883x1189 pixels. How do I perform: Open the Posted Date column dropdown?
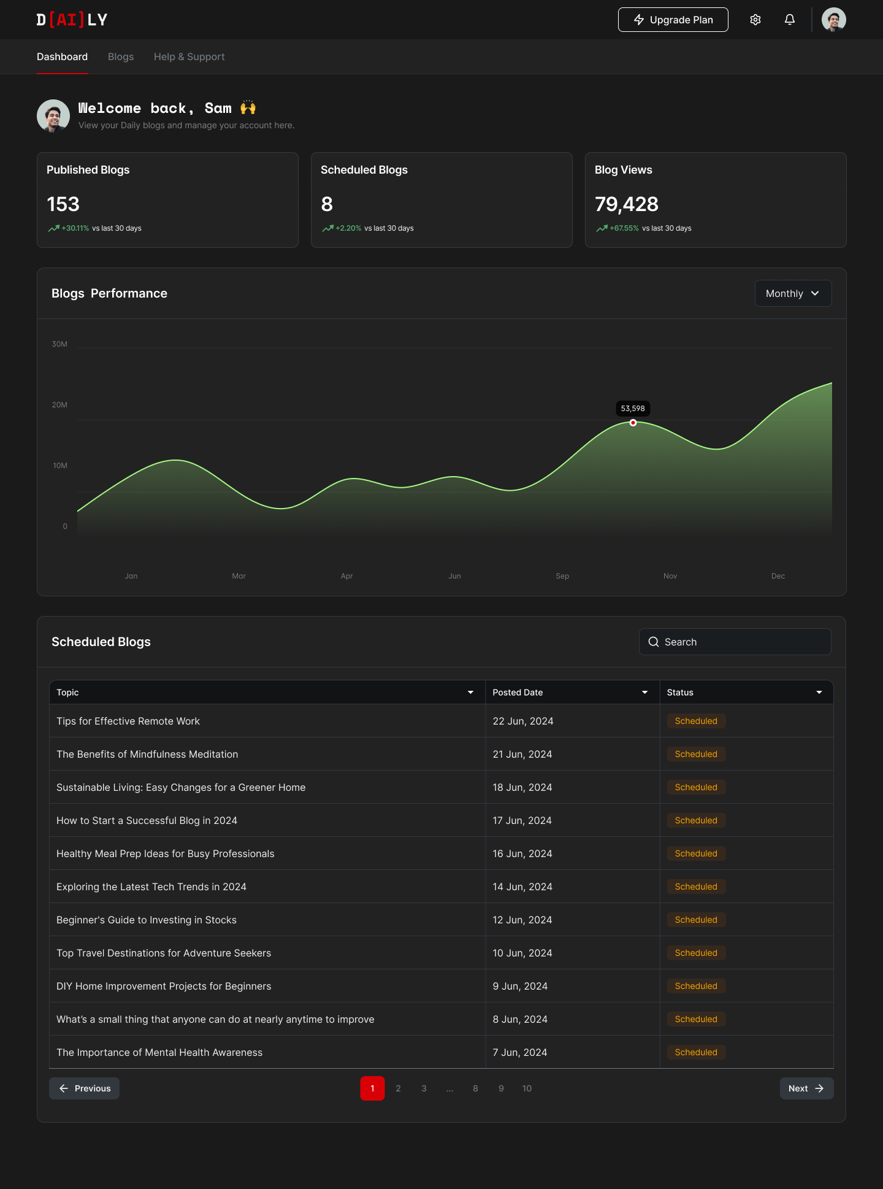click(644, 692)
